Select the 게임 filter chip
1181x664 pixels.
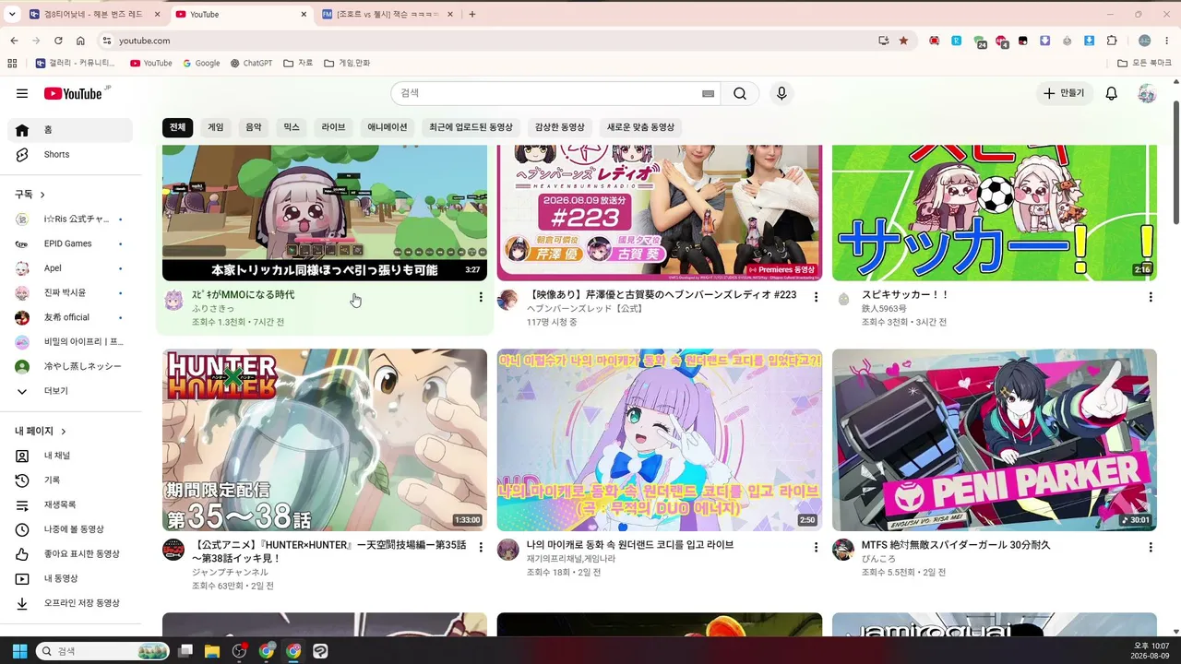tap(216, 127)
